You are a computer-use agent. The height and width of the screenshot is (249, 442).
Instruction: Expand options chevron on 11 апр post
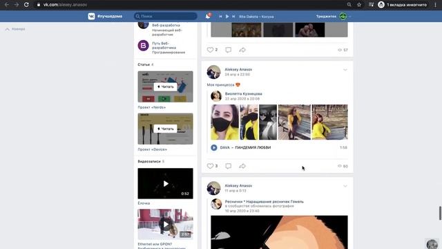(345, 186)
